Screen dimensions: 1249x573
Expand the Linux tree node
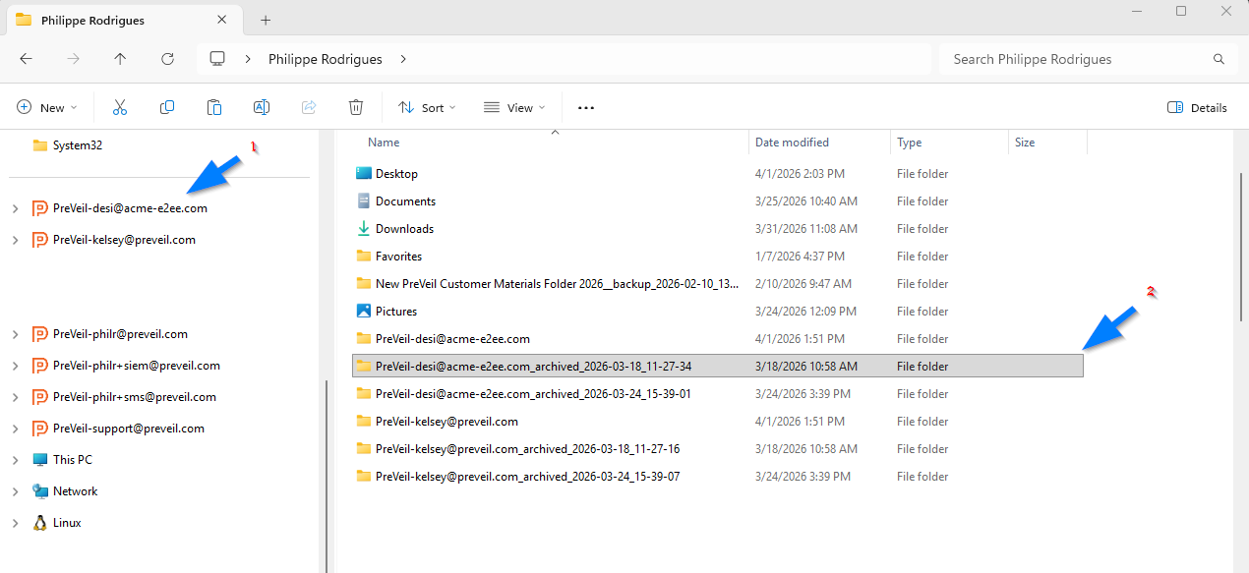coord(15,523)
